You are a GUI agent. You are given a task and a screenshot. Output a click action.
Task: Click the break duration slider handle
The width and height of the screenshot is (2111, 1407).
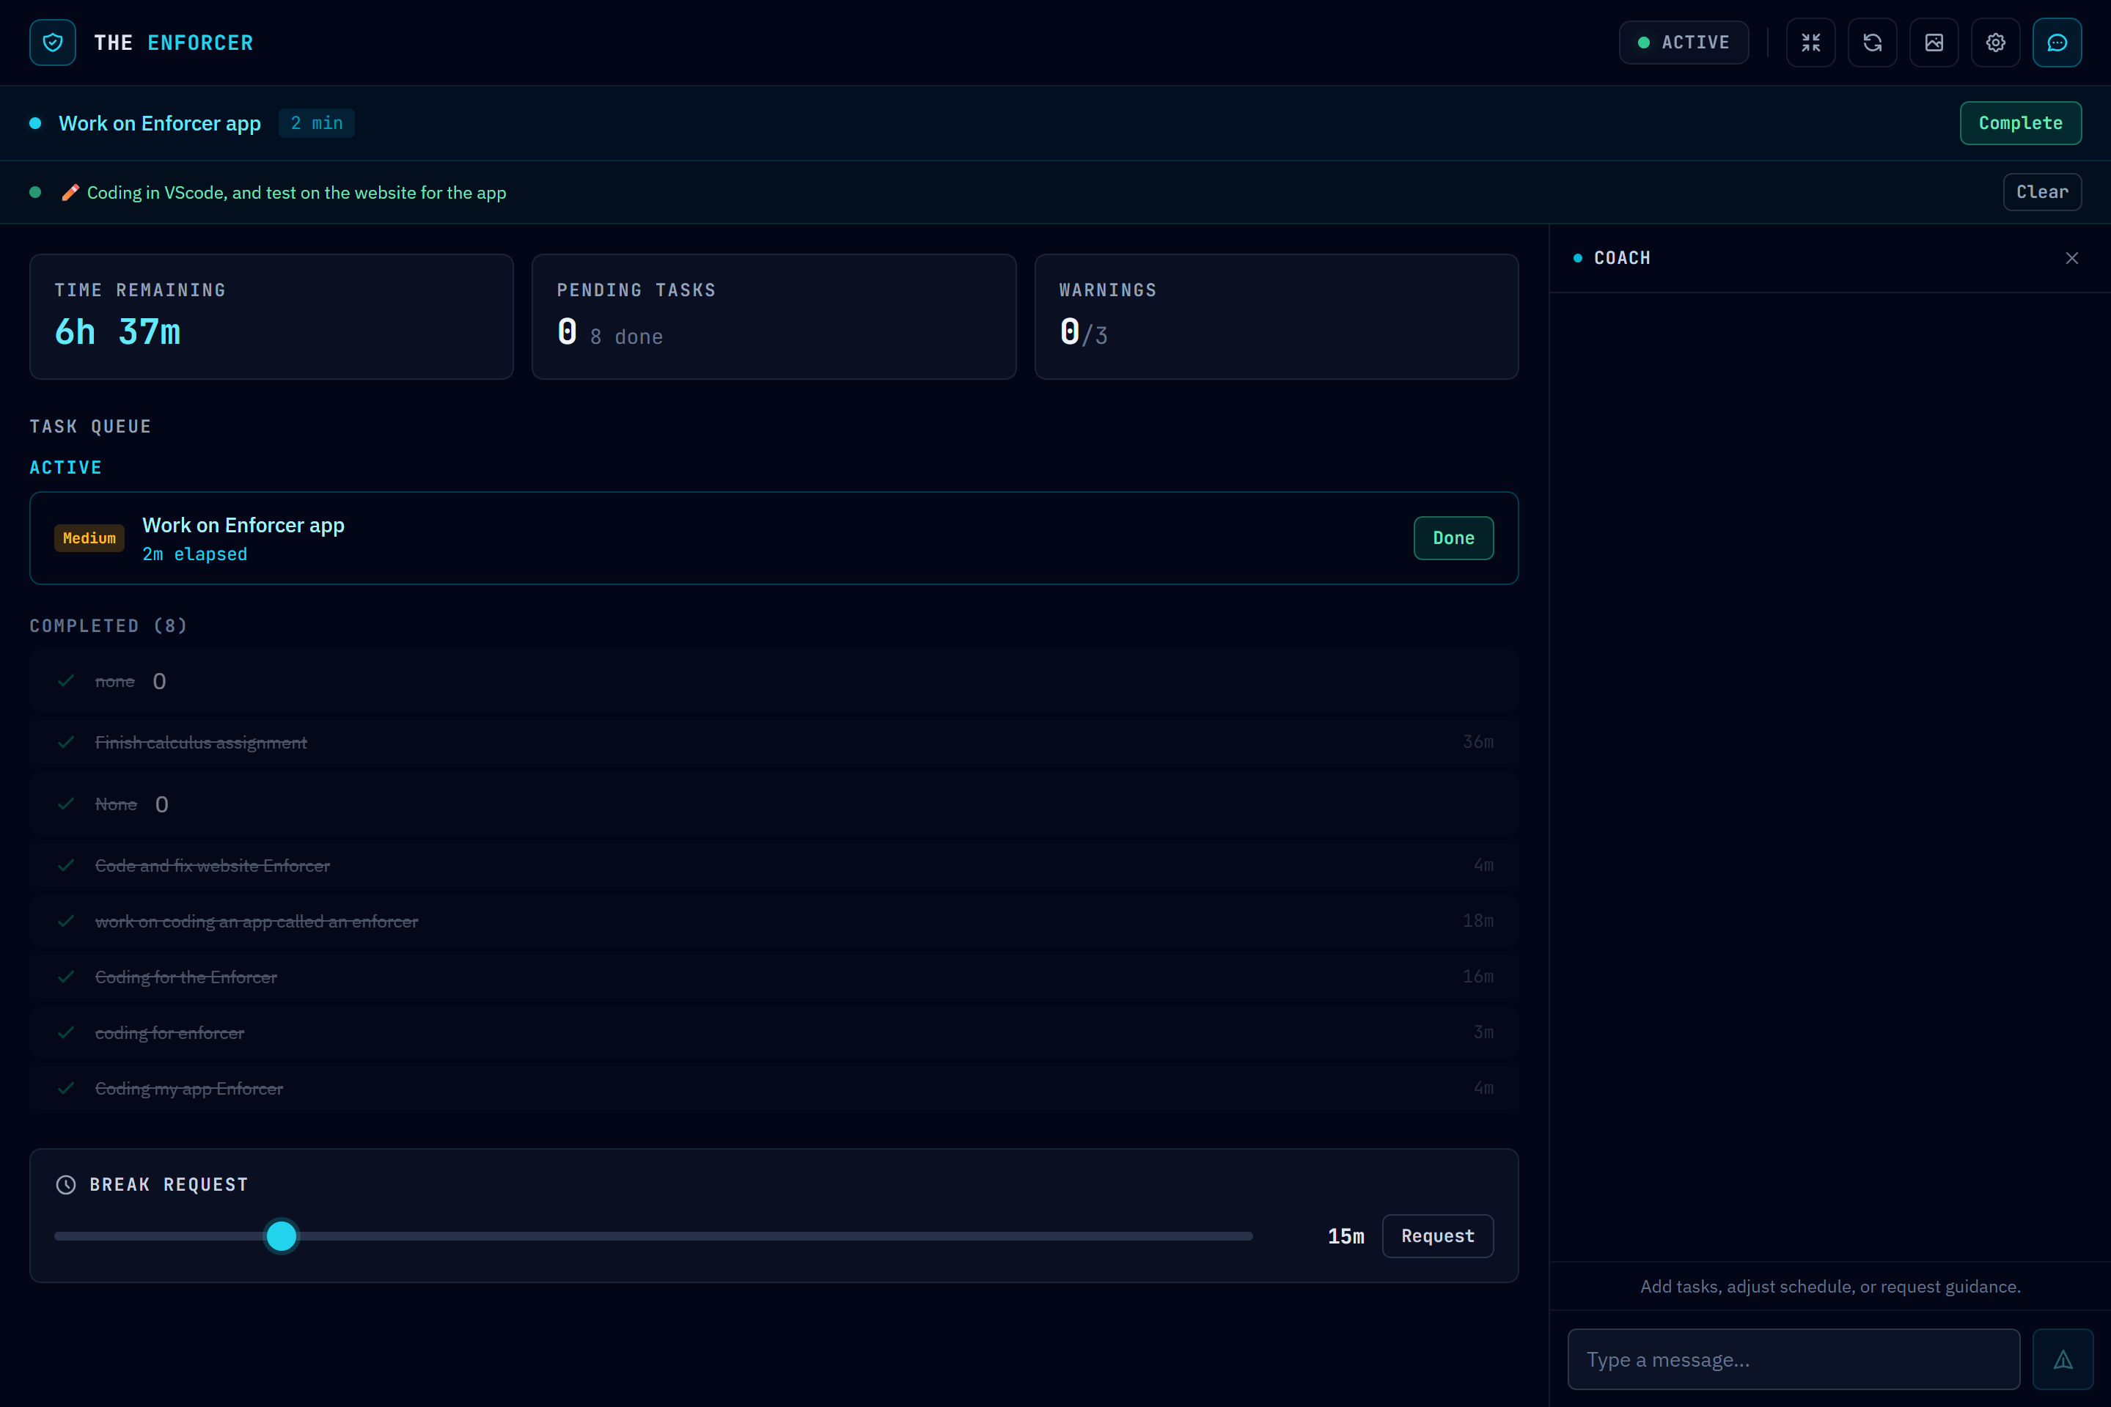282,1235
